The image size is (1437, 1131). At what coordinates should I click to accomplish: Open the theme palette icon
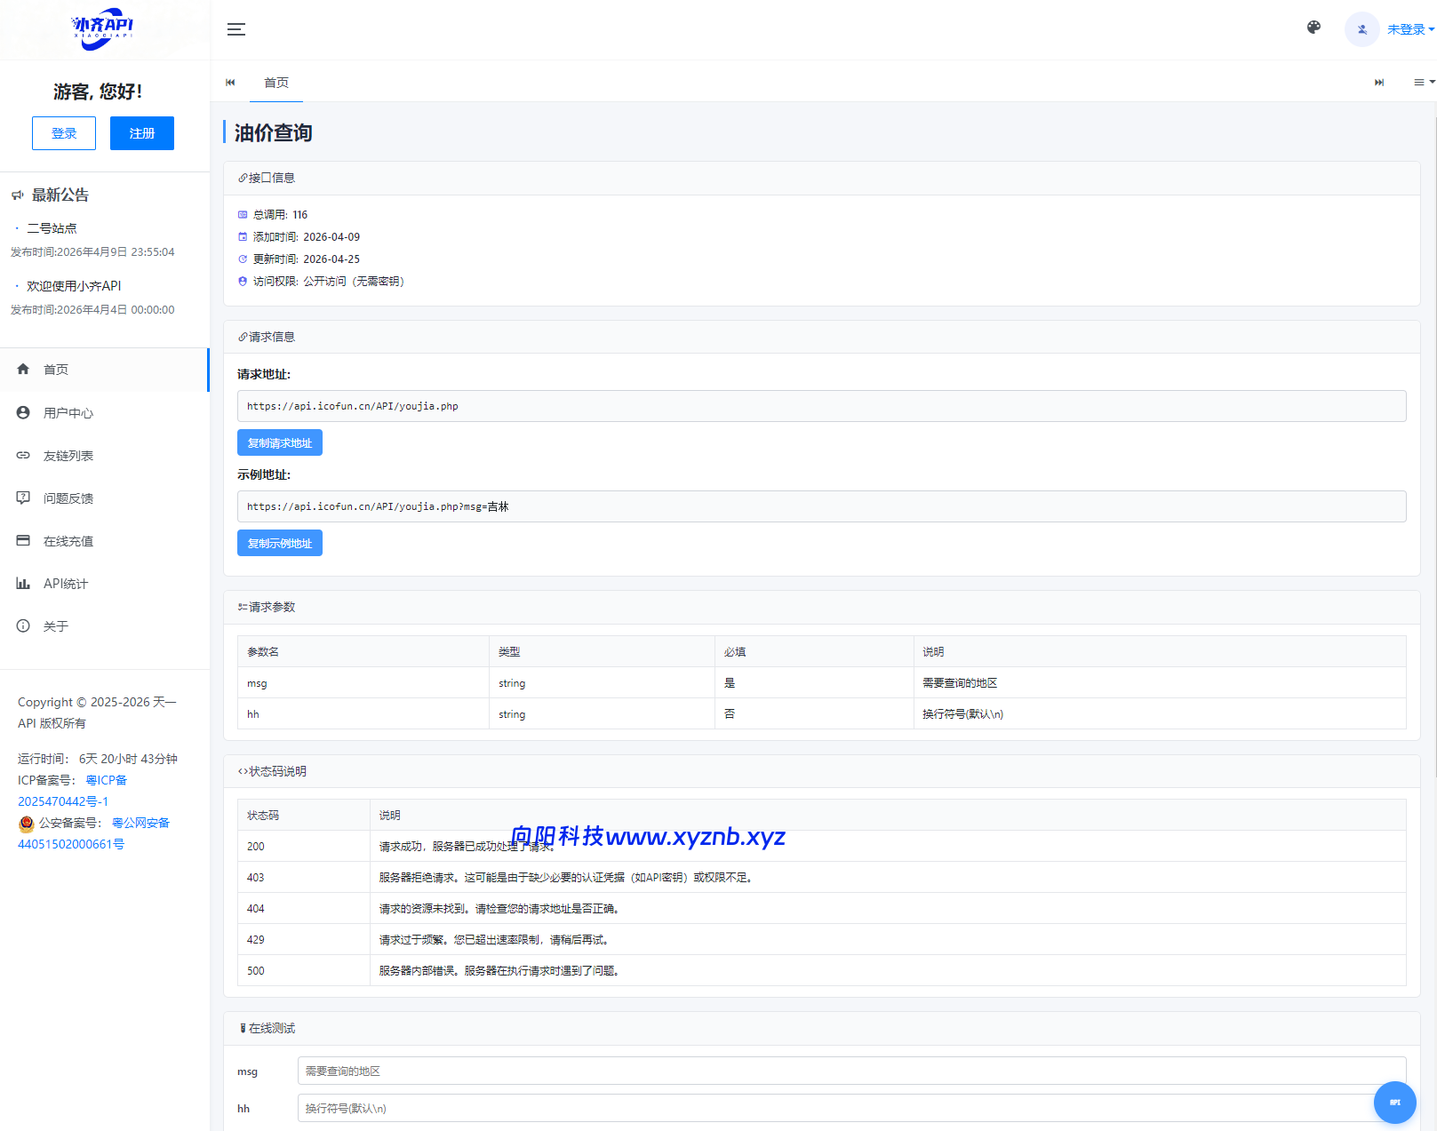point(1313,28)
